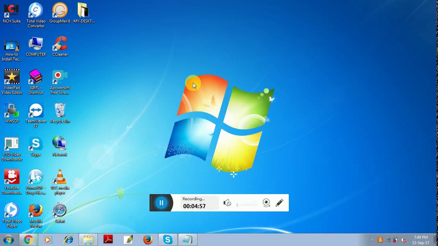Open Adobe Reader from the taskbar
438x246 pixels.
[108, 240]
